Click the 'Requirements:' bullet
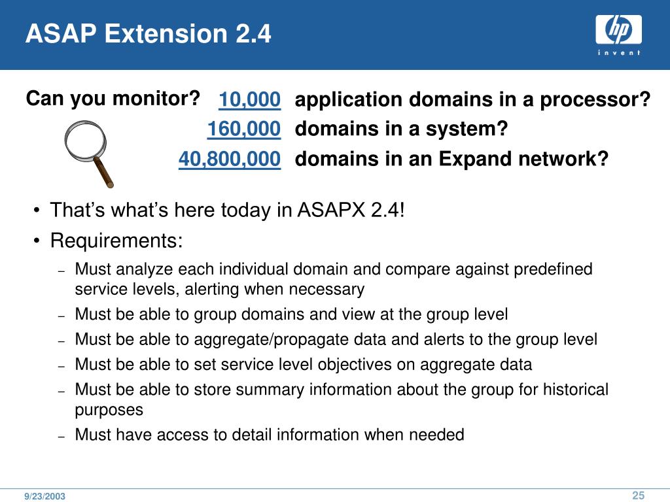This screenshot has height=502, width=670. (x=116, y=241)
